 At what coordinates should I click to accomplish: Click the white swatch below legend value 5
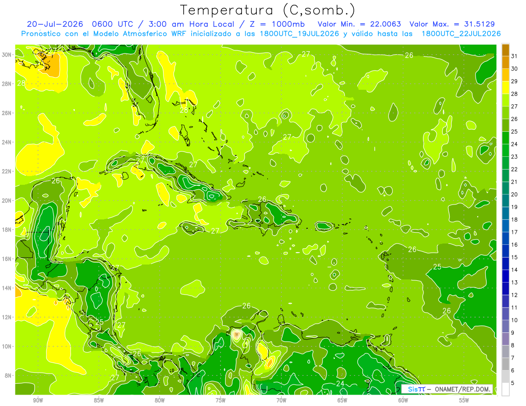click(x=505, y=389)
